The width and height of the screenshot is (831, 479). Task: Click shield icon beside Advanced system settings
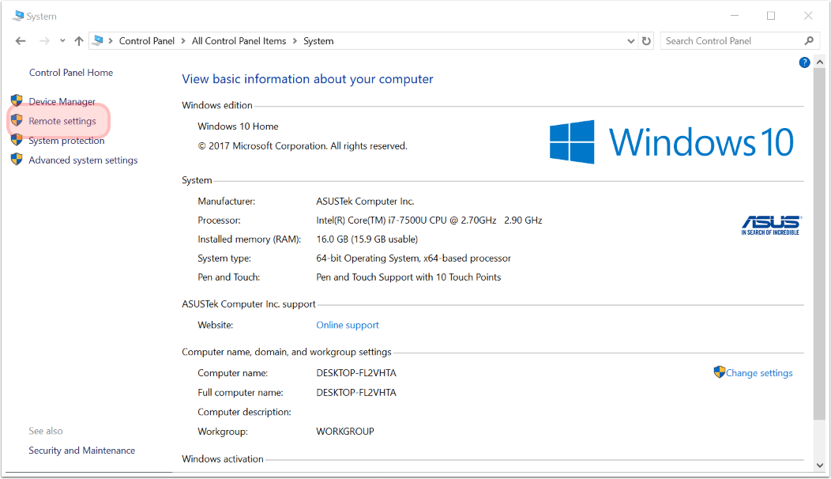coord(17,159)
